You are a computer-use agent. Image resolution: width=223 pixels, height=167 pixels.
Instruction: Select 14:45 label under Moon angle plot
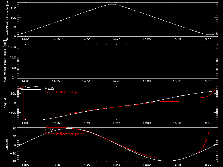(117, 81)
